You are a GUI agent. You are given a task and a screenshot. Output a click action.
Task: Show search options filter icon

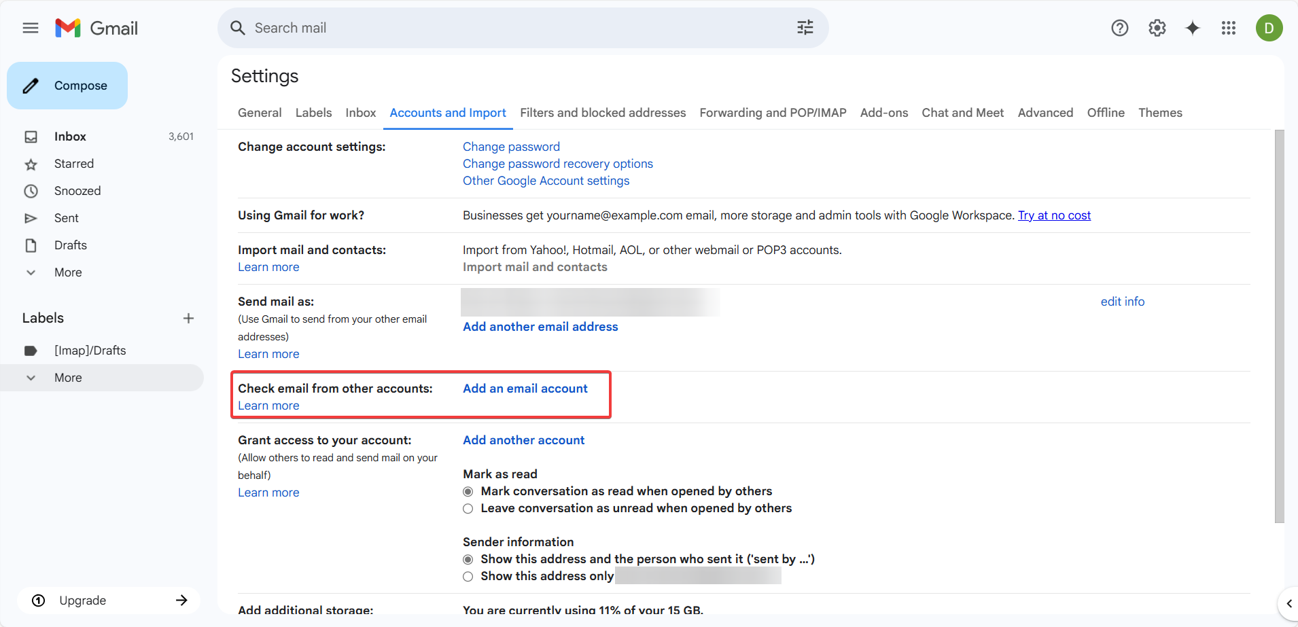point(805,28)
